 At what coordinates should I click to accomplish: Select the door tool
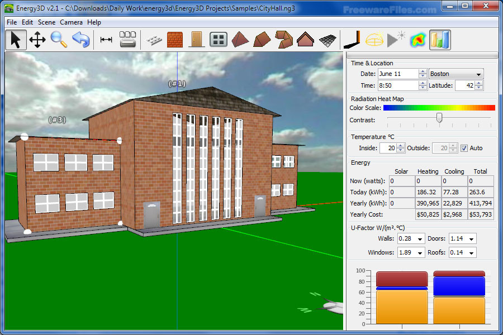click(197, 40)
